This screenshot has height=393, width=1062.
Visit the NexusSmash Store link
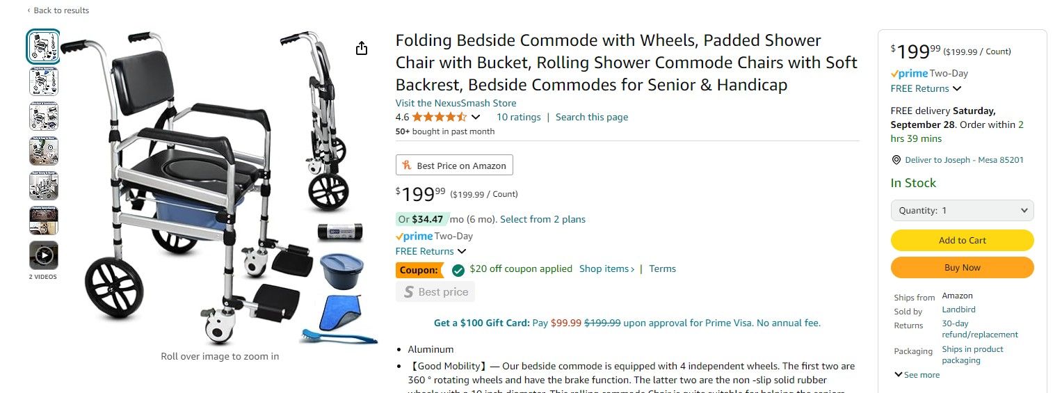(x=456, y=103)
